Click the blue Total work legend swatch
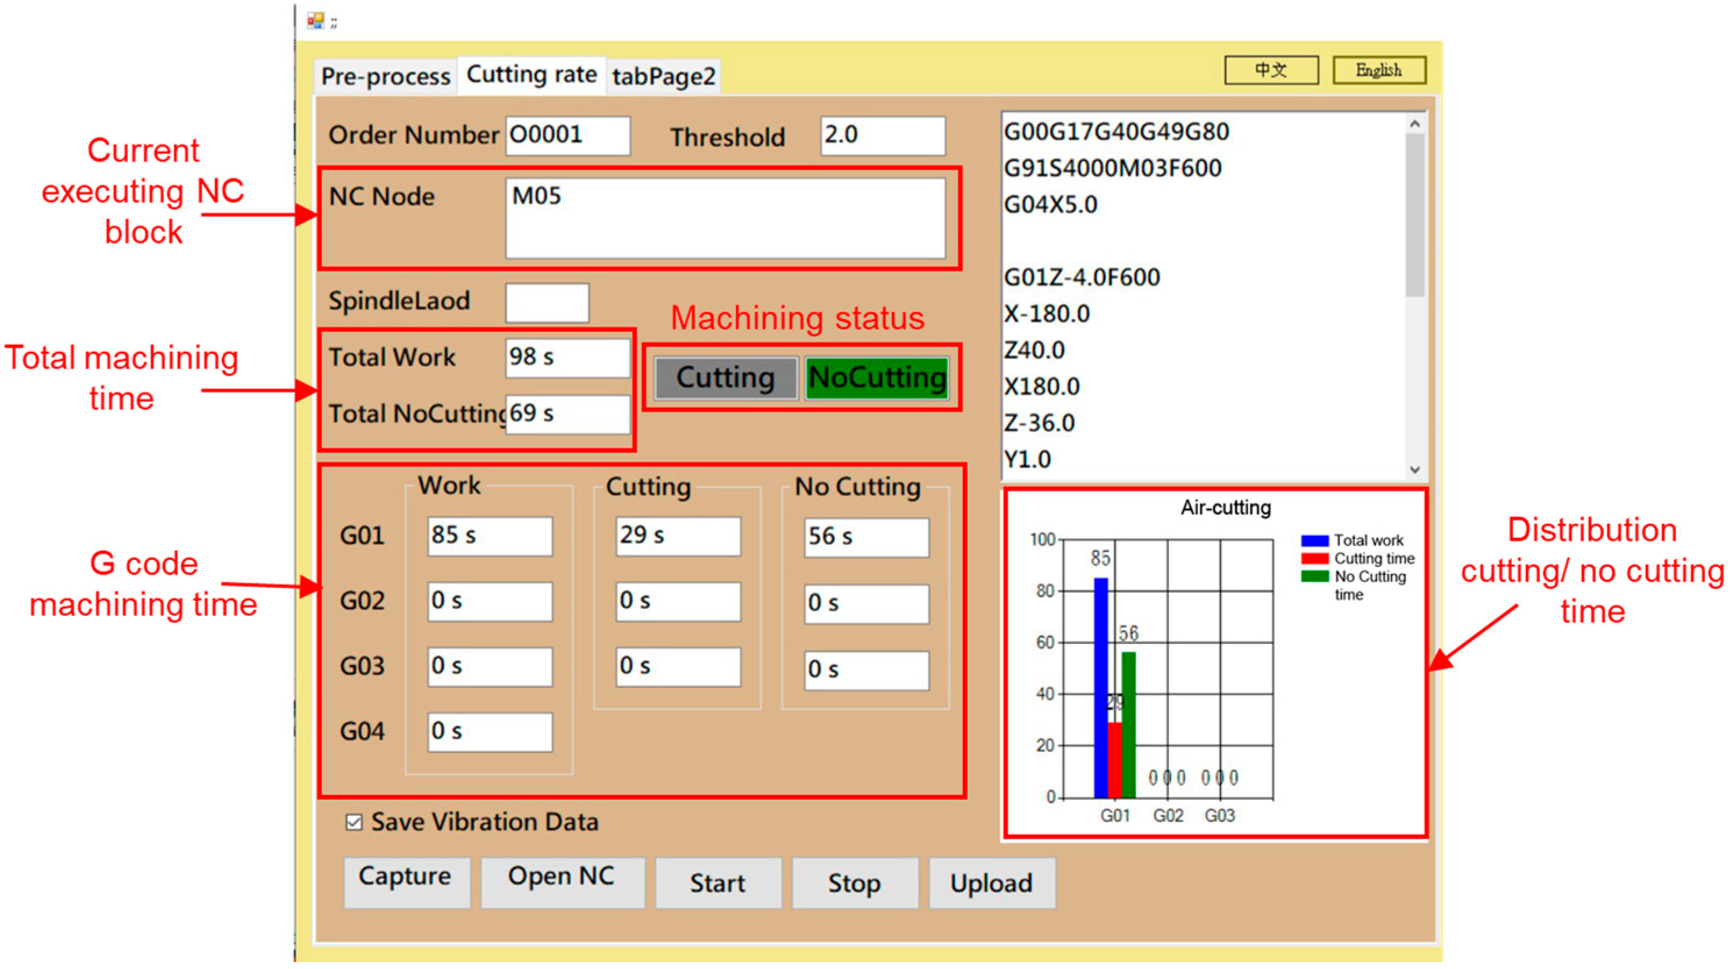Viewport: 1730px width, 969px height. [1314, 540]
